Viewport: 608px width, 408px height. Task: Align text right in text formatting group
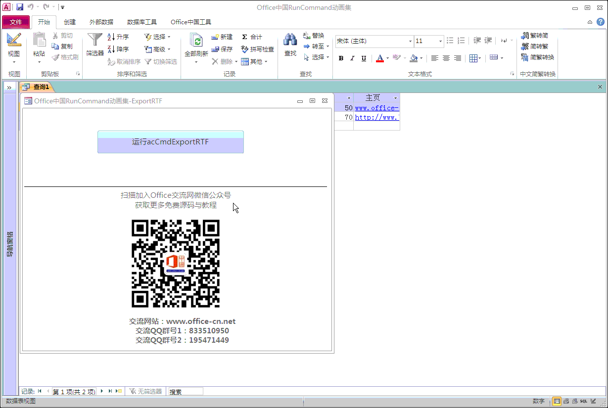[458, 58]
